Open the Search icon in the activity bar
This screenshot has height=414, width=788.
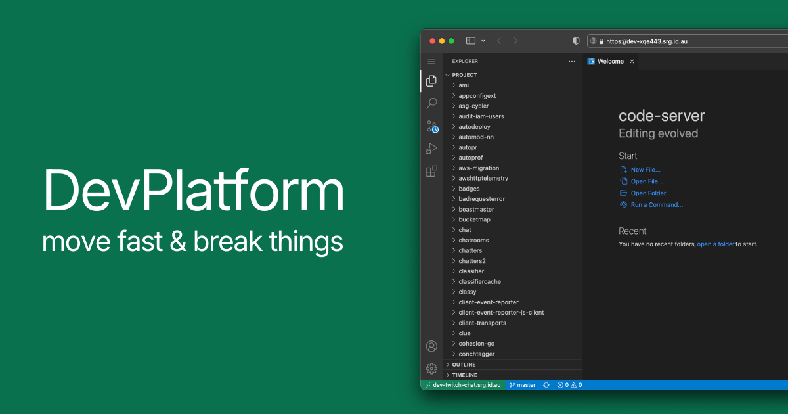pyautogui.click(x=431, y=103)
